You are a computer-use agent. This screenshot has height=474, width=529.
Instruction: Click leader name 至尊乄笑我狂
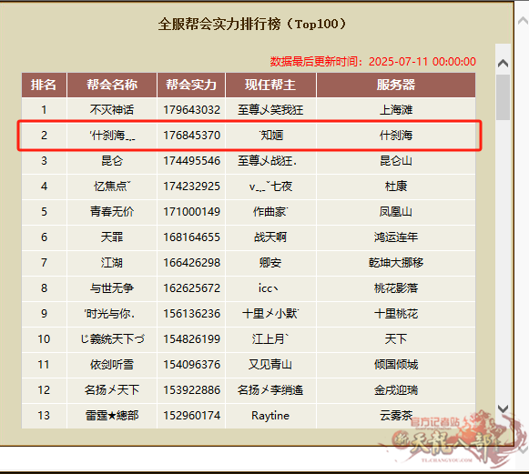(270, 110)
